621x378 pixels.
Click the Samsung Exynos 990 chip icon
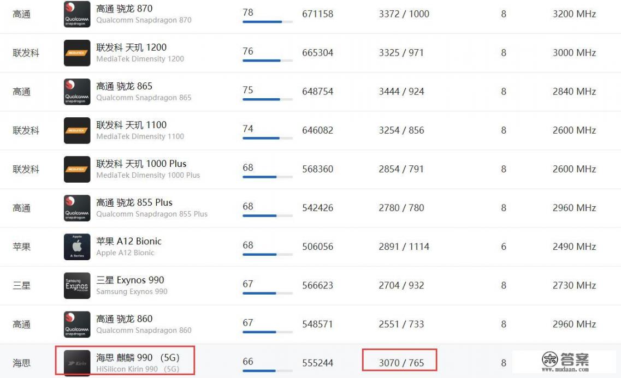coord(77,285)
